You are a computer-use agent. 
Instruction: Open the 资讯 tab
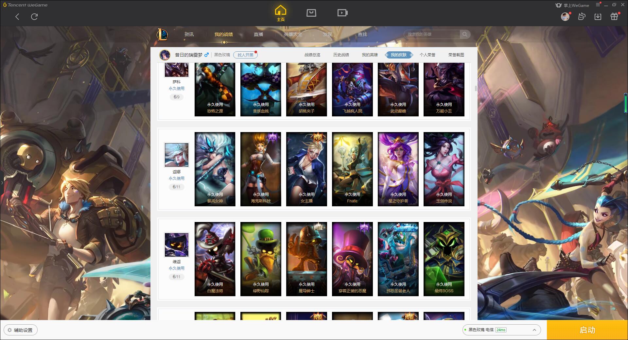pyautogui.click(x=189, y=34)
